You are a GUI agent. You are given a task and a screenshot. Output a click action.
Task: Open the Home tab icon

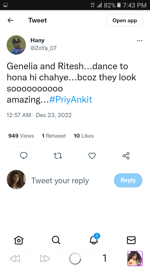(19, 240)
